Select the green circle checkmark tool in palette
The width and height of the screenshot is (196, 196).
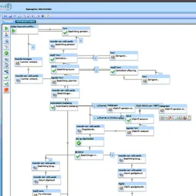[x=6, y=53]
